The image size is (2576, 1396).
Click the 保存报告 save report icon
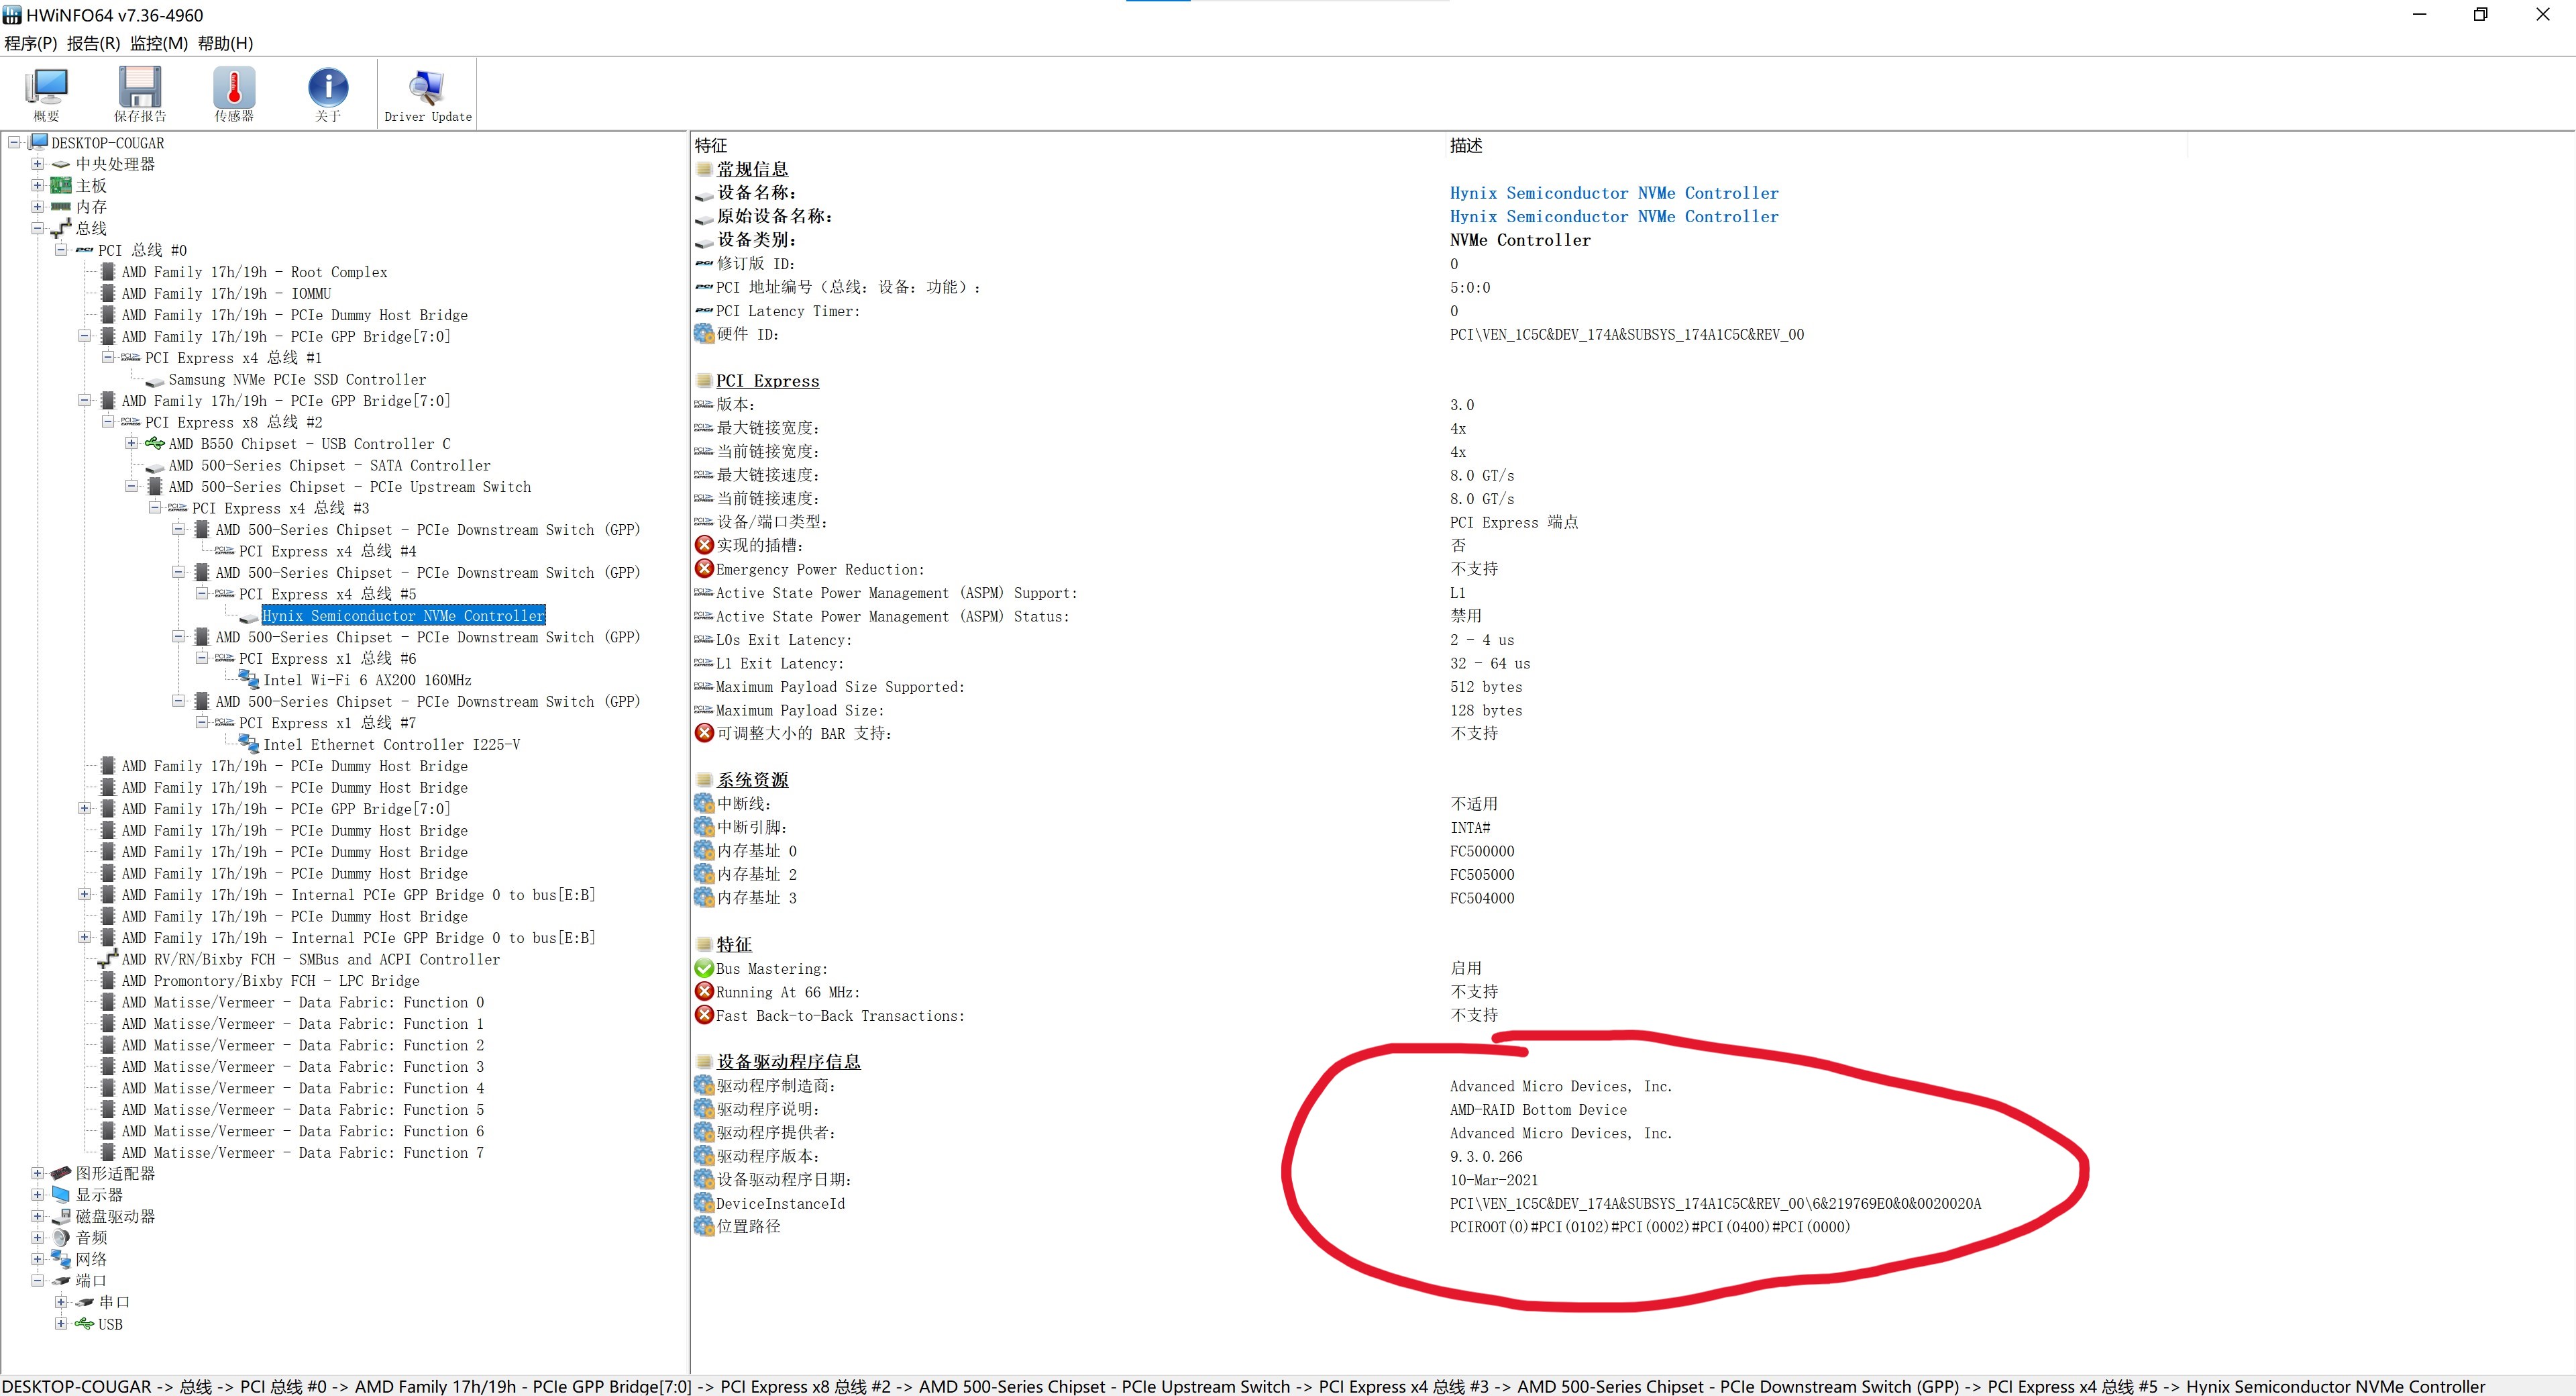click(140, 94)
